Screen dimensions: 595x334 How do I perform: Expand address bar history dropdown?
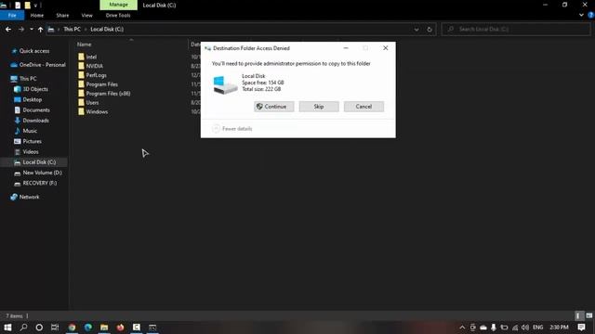(x=416, y=29)
